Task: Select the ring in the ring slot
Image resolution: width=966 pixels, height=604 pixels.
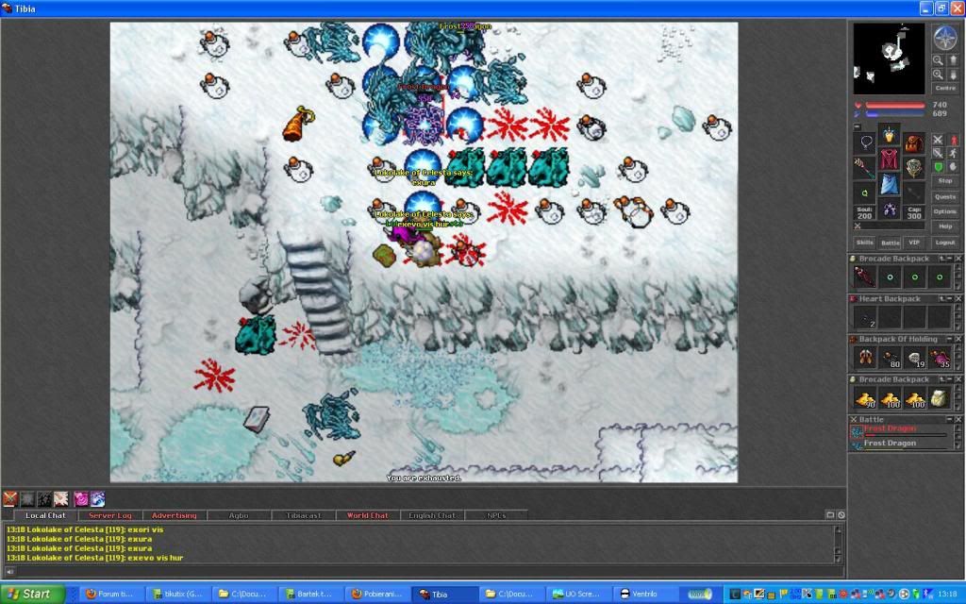Action: [x=866, y=192]
